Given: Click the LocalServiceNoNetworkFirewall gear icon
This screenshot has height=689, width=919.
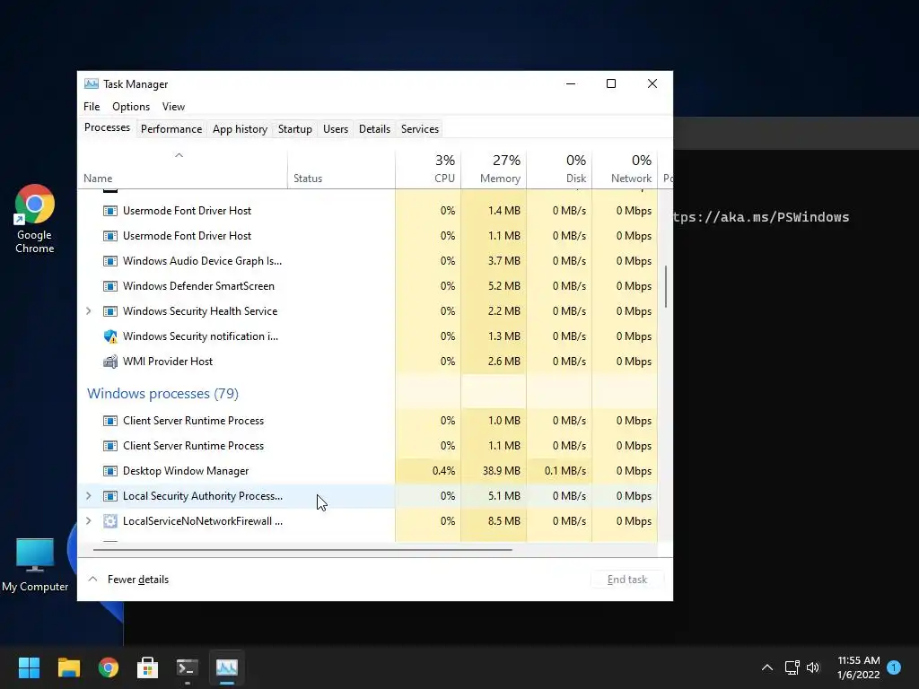Looking at the screenshot, I should coord(110,521).
